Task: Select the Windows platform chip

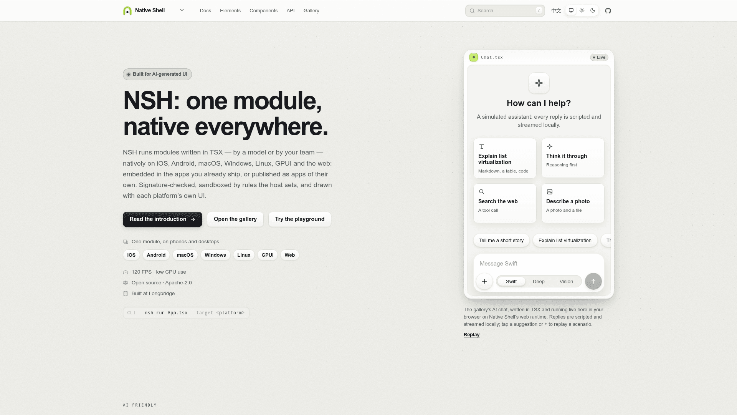Action: pyautogui.click(x=215, y=255)
